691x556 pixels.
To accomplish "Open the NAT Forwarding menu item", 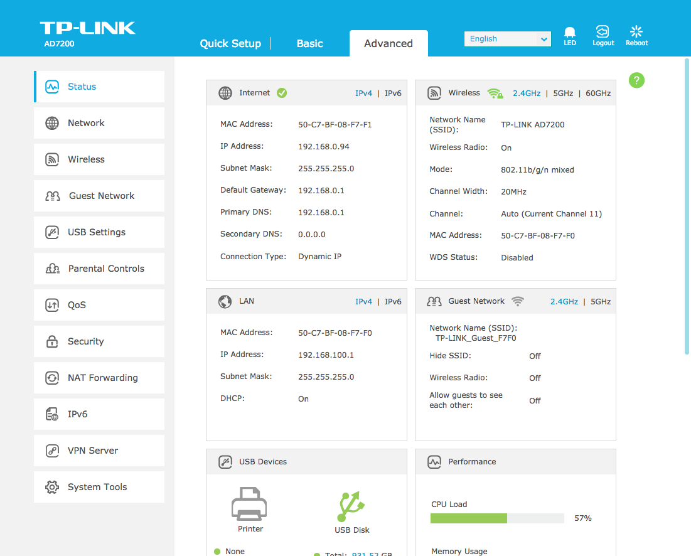I will coord(99,378).
